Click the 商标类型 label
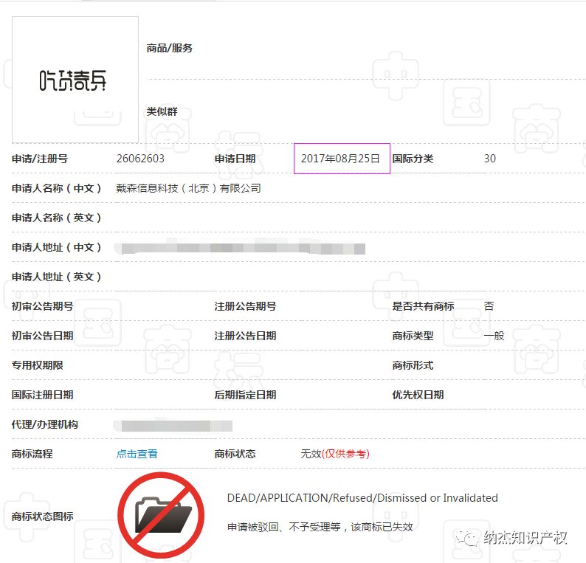 pyautogui.click(x=413, y=336)
